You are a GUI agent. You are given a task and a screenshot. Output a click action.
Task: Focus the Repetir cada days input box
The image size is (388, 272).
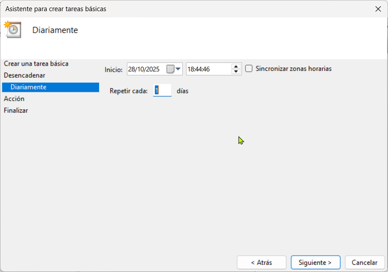tap(162, 91)
